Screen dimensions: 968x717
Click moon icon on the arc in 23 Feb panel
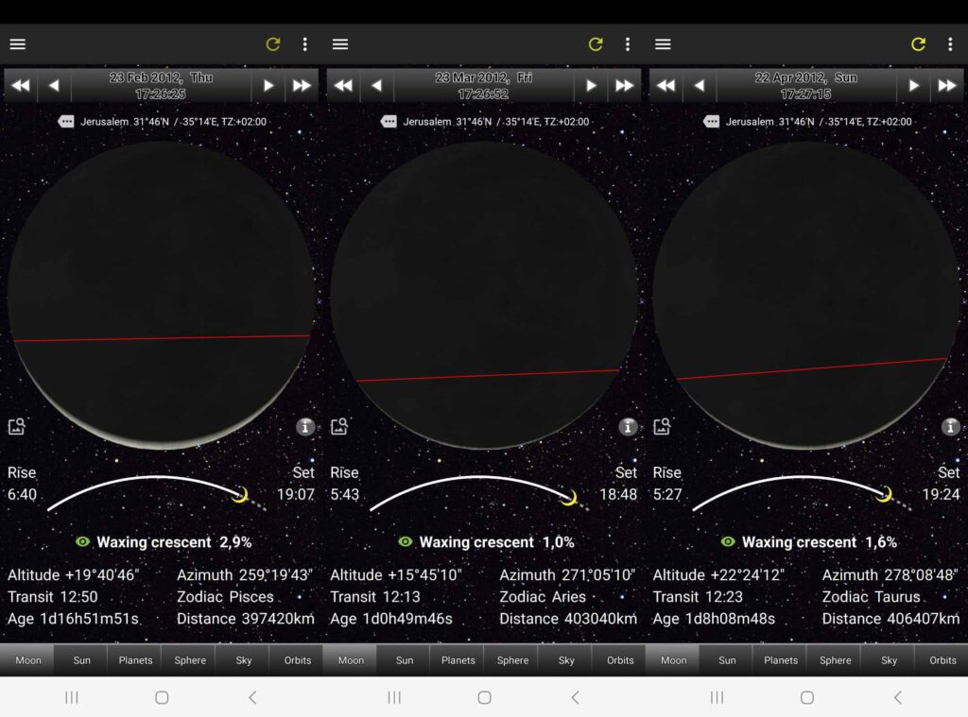pyautogui.click(x=240, y=494)
